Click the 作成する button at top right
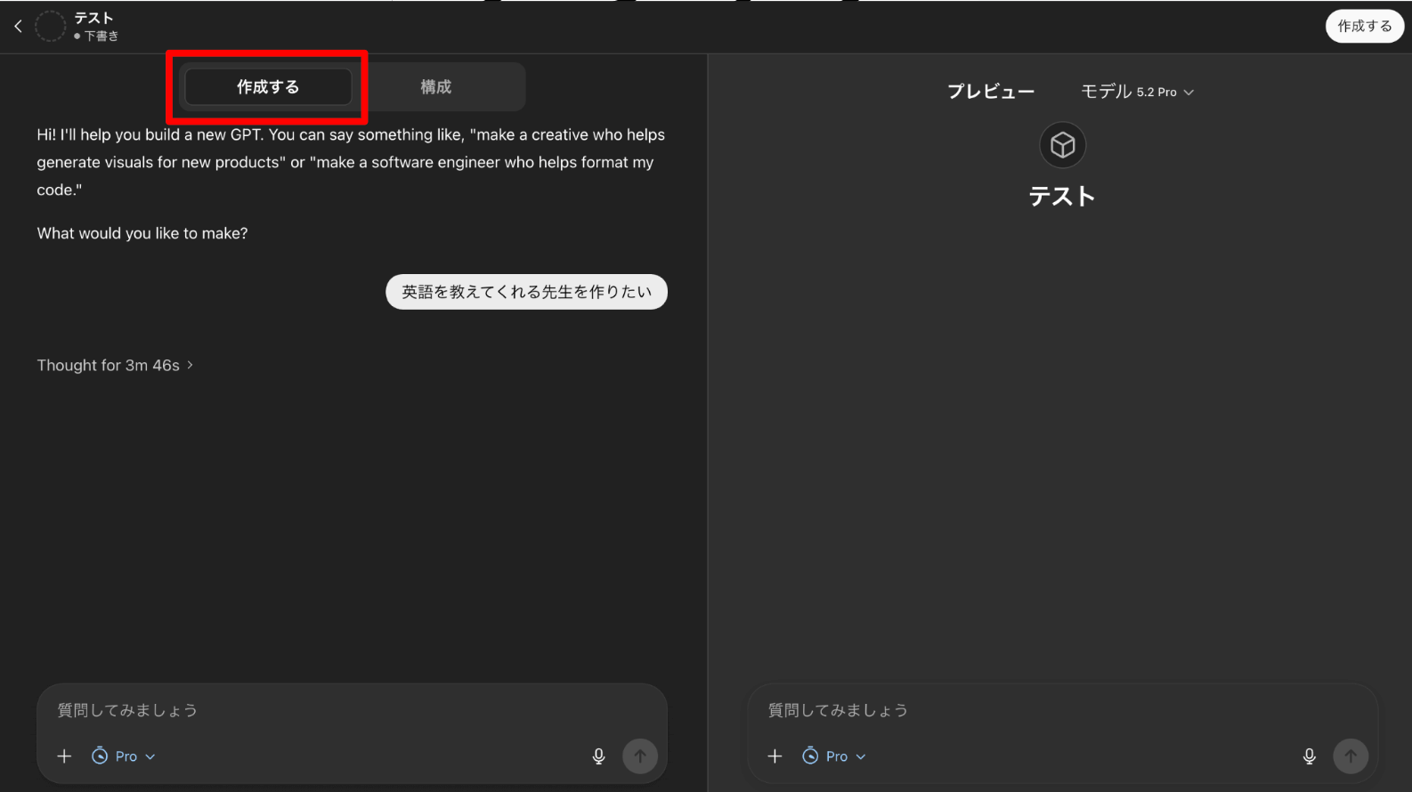1412x792 pixels. click(x=1364, y=27)
